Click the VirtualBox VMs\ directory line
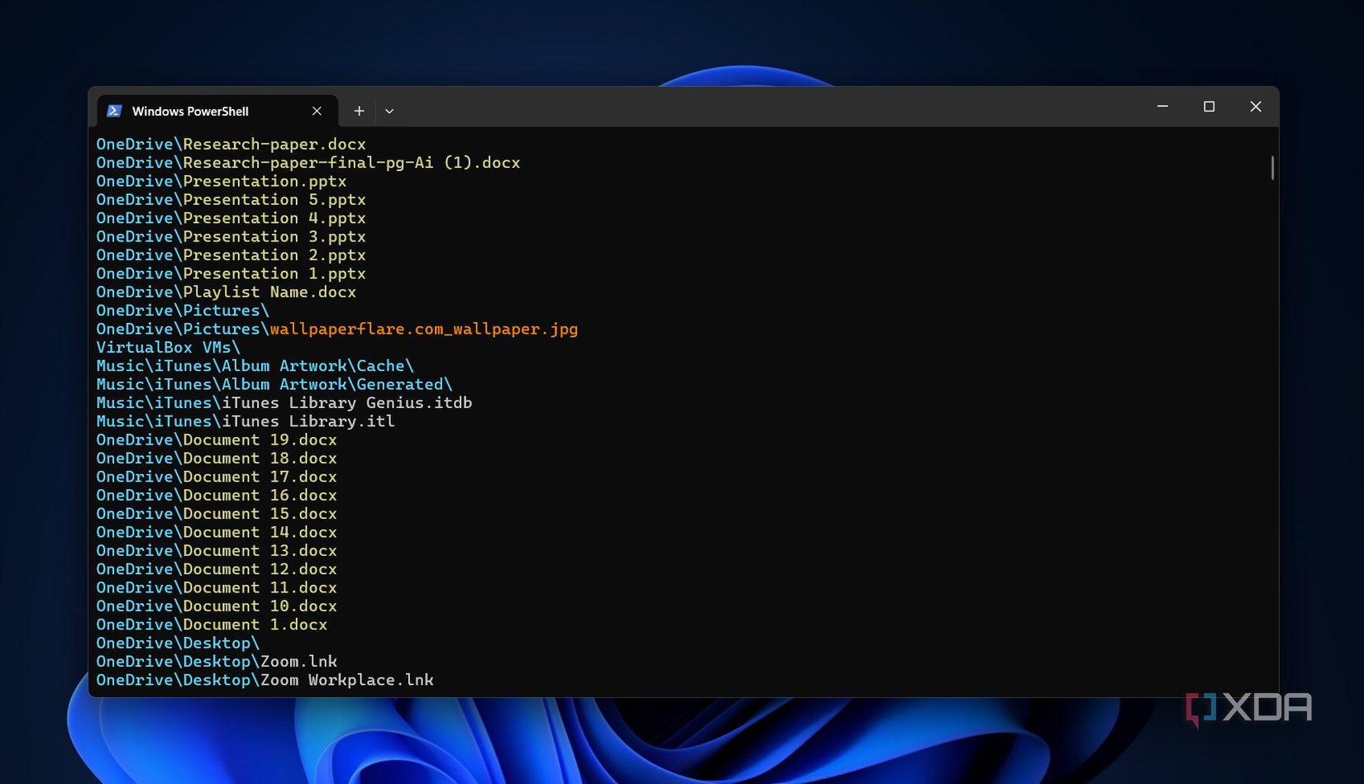The width and height of the screenshot is (1364, 784). tap(169, 347)
